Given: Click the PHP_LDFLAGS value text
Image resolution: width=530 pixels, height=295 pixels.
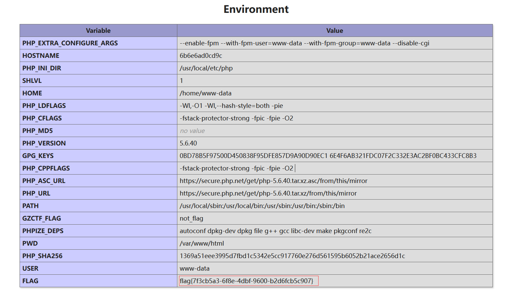Looking at the screenshot, I should pyautogui.click(x=231, y=106).
